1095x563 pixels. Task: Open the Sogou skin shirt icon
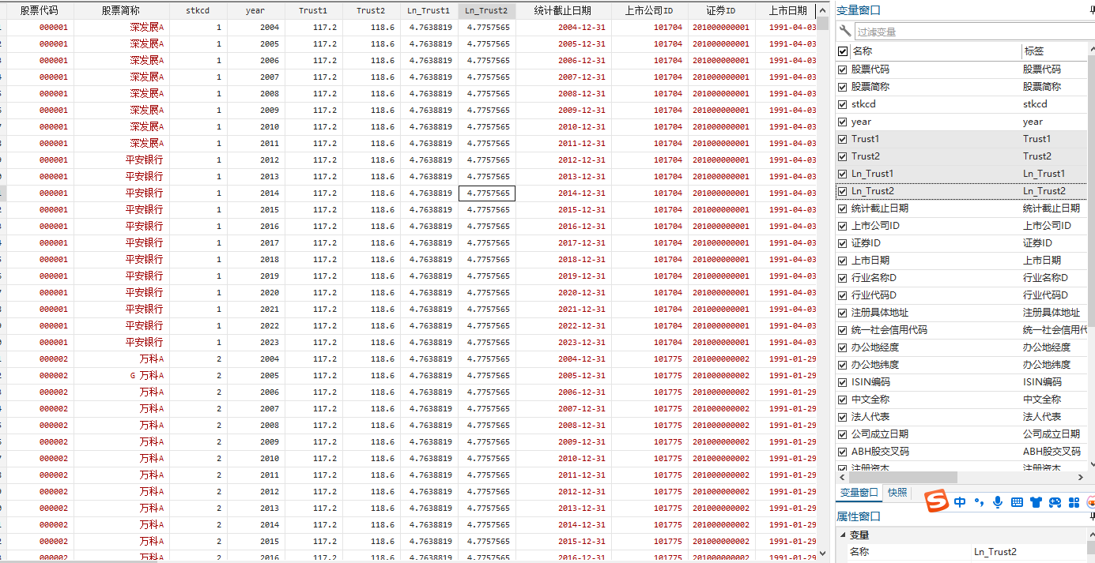(1036, 501)
